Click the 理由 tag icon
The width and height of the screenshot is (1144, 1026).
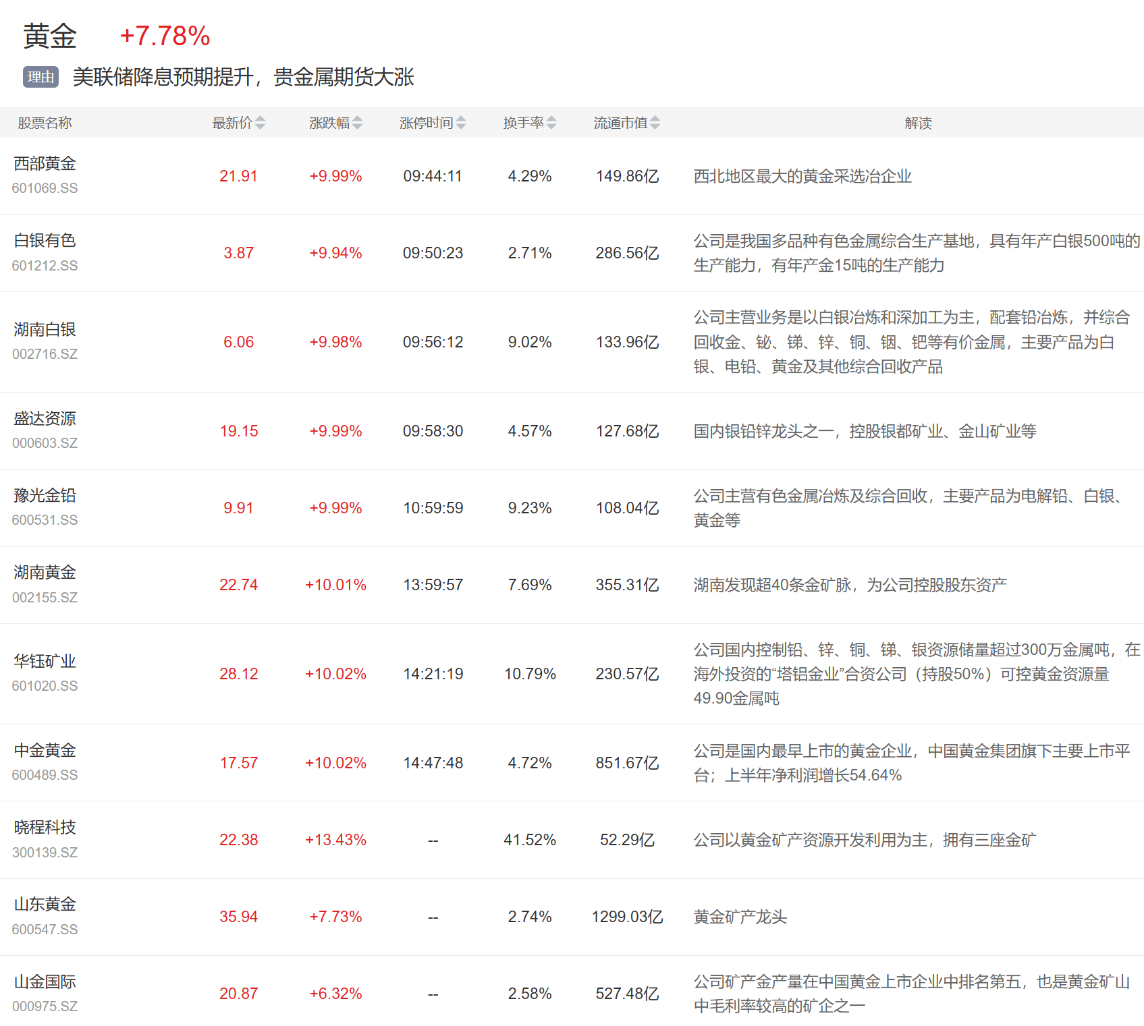(x=40, y=77)
